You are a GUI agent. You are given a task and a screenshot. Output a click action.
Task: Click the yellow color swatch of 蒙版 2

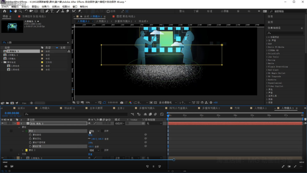(x=26, y=150)
